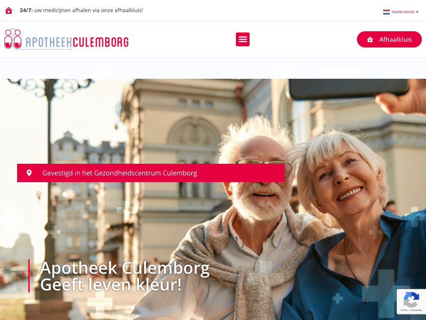Expand the arrow next to Nederlands

click(x=417, y=12)
